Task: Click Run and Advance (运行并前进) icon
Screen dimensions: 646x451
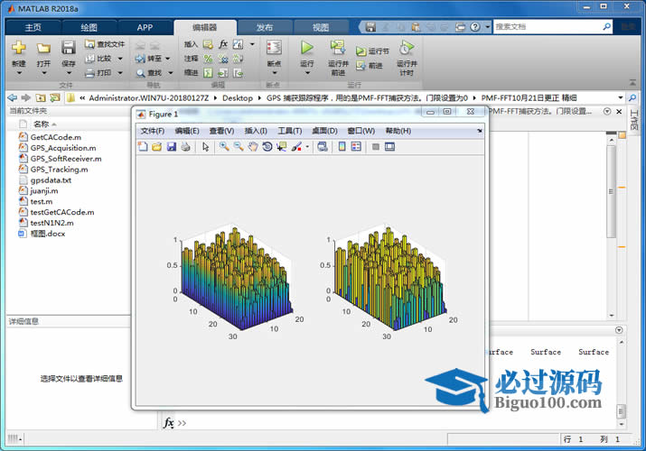Action: (x=338, y=48)
